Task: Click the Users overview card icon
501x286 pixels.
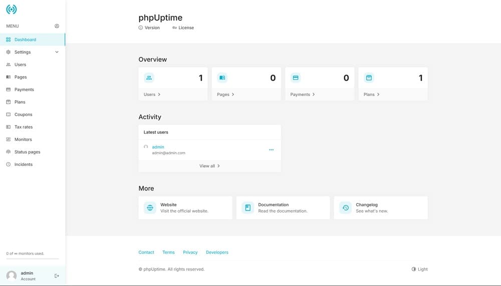Action: click(x=149, y=78)
